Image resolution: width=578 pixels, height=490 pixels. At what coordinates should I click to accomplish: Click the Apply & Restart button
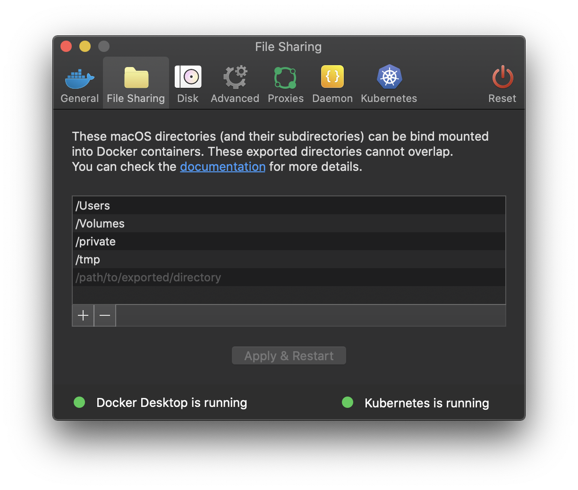tap(289, 355)
